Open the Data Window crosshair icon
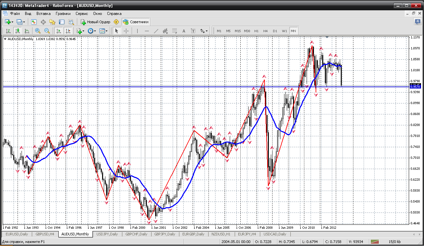Screen dimensions: 424x246 43,22
